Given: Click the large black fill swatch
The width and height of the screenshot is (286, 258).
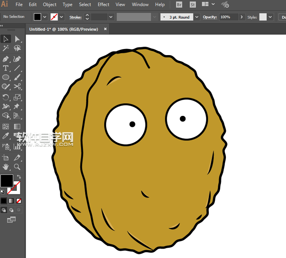Looking at the screenshot, I should point(7,180).
